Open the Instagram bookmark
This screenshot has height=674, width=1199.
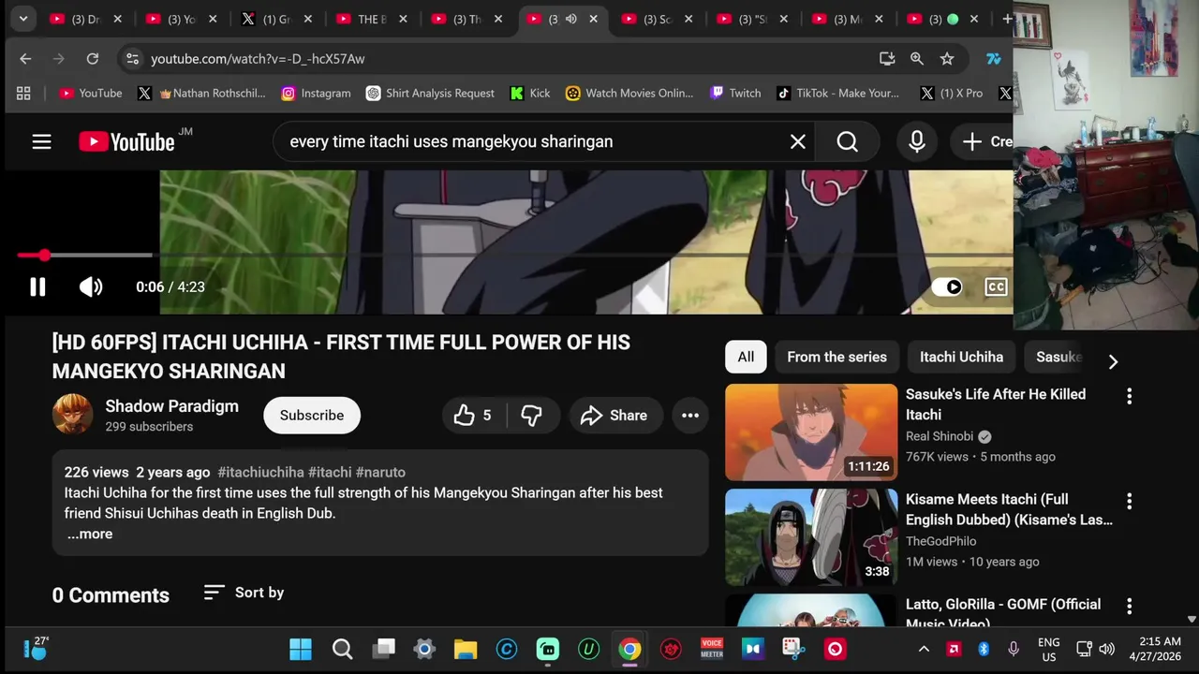pyautogui.click(x=316, y=93)
